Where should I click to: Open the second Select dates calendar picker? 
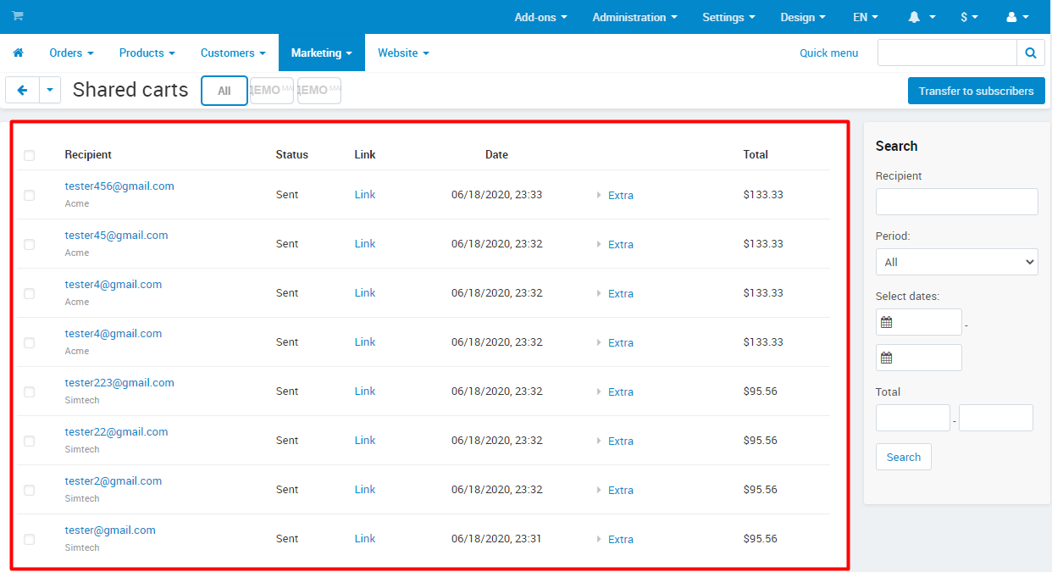887,358
